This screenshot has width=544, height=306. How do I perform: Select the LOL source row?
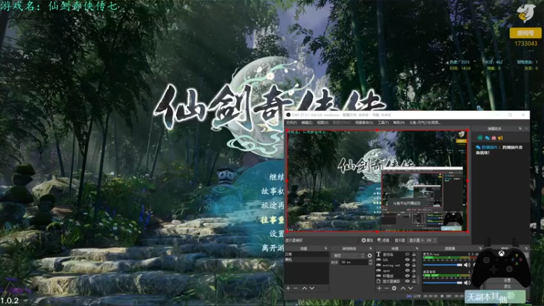pyautogui.click(x=396, y=260)
